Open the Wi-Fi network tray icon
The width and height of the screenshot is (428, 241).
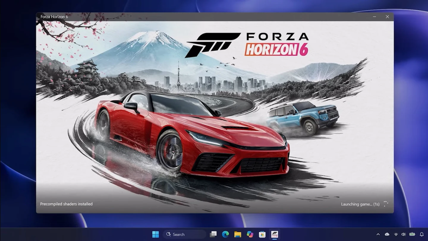click(396, 234)
